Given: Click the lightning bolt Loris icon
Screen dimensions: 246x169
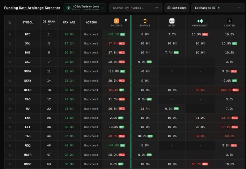Looking at the screenshot, I should click(69, 8).
